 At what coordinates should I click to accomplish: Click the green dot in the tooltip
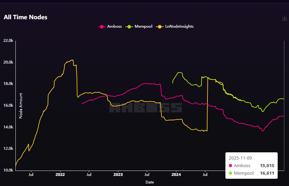click(231, 173)
